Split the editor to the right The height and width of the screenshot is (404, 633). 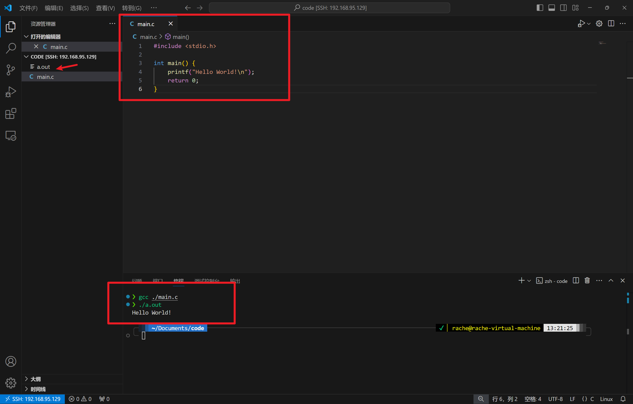[611, 24]
